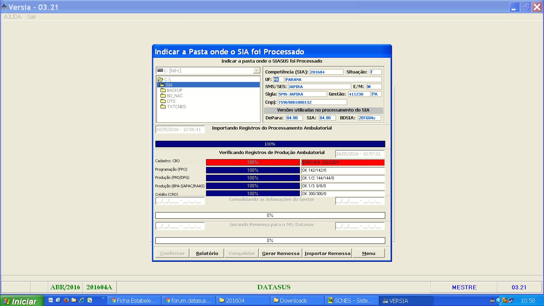This screenshot has width=544, height=306.
Task: Select the TXTCNES folder
Action: [x=176, y=106]
